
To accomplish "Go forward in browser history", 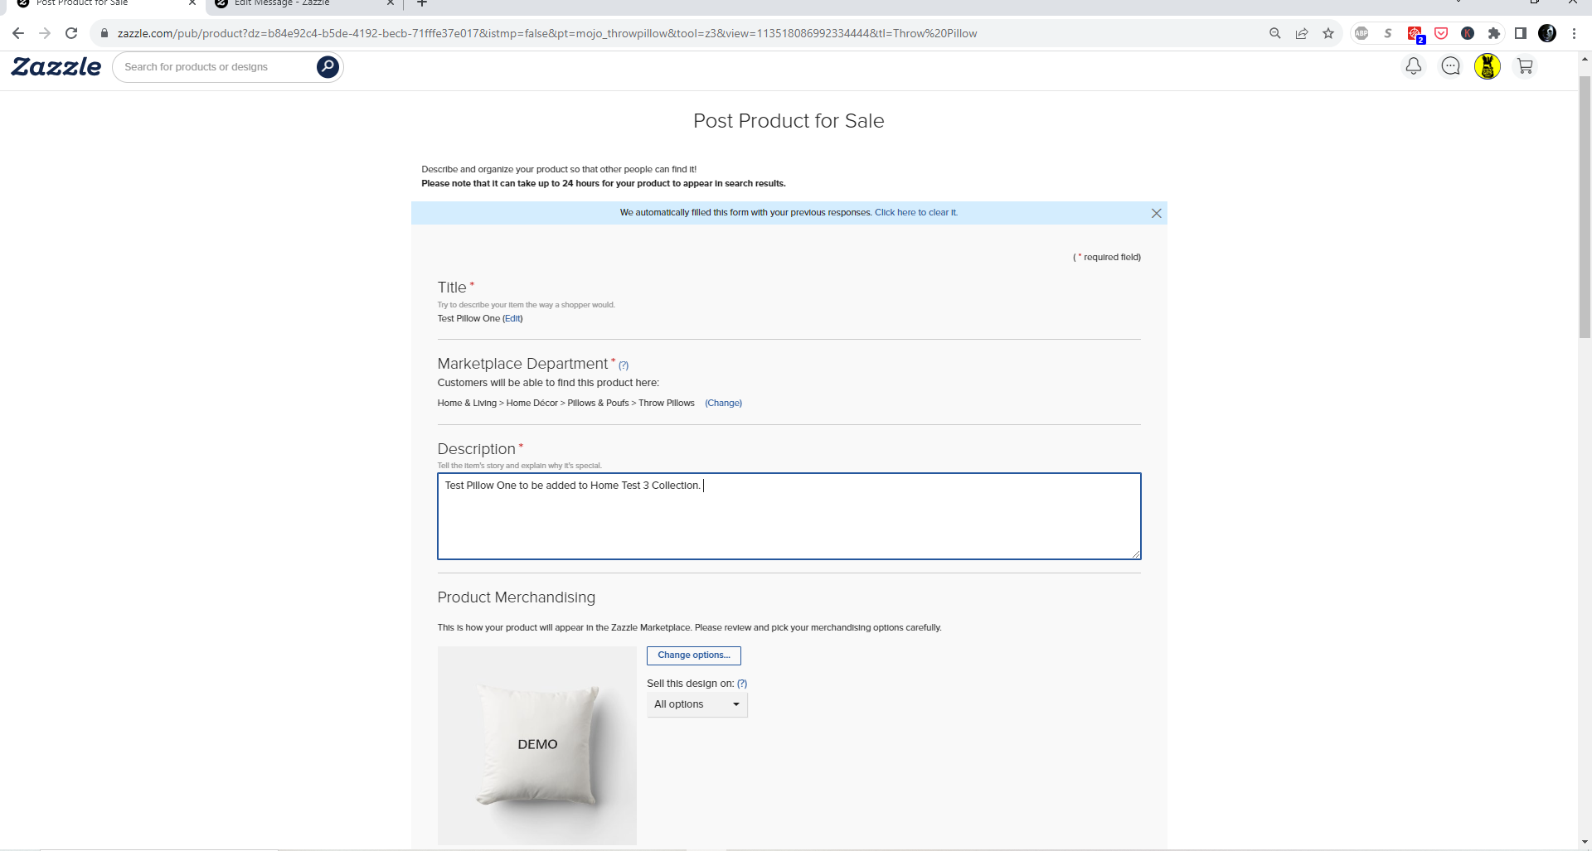I will pos(45,33).
